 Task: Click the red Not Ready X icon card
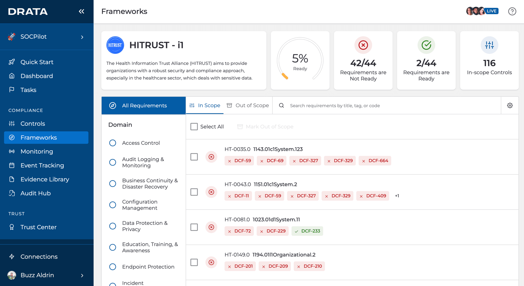pyautogui.click(x=363, y=45)
